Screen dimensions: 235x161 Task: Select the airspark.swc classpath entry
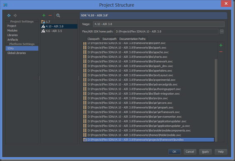[148, 107]
